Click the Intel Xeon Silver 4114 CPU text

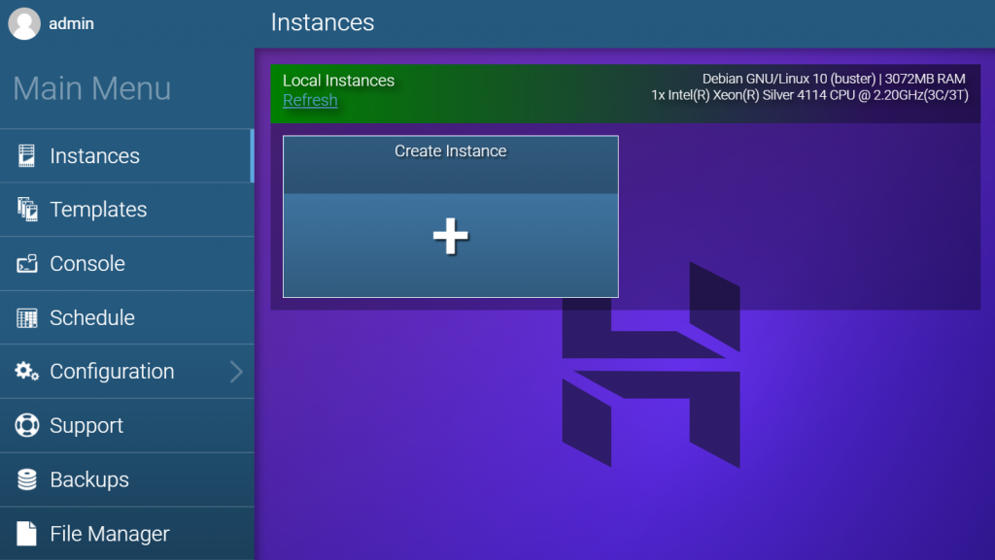pos(809,95)
